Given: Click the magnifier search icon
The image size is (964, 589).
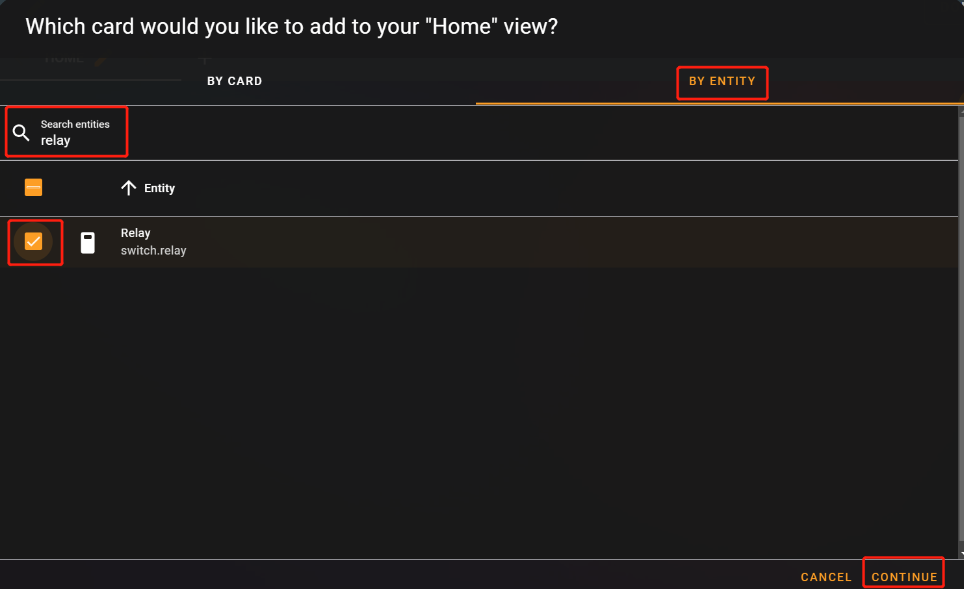Looking at the screenshot, I should tap(21, 132).
